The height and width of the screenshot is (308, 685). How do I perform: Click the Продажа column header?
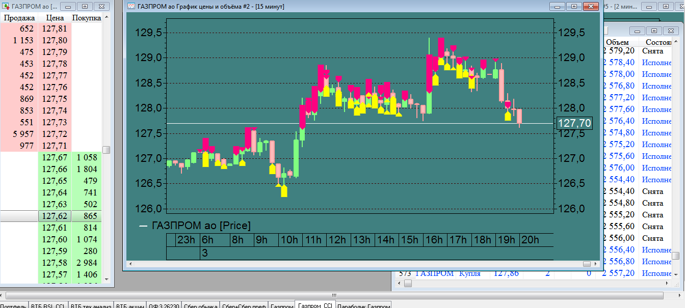pyautogui.click(x=19, y=18)
